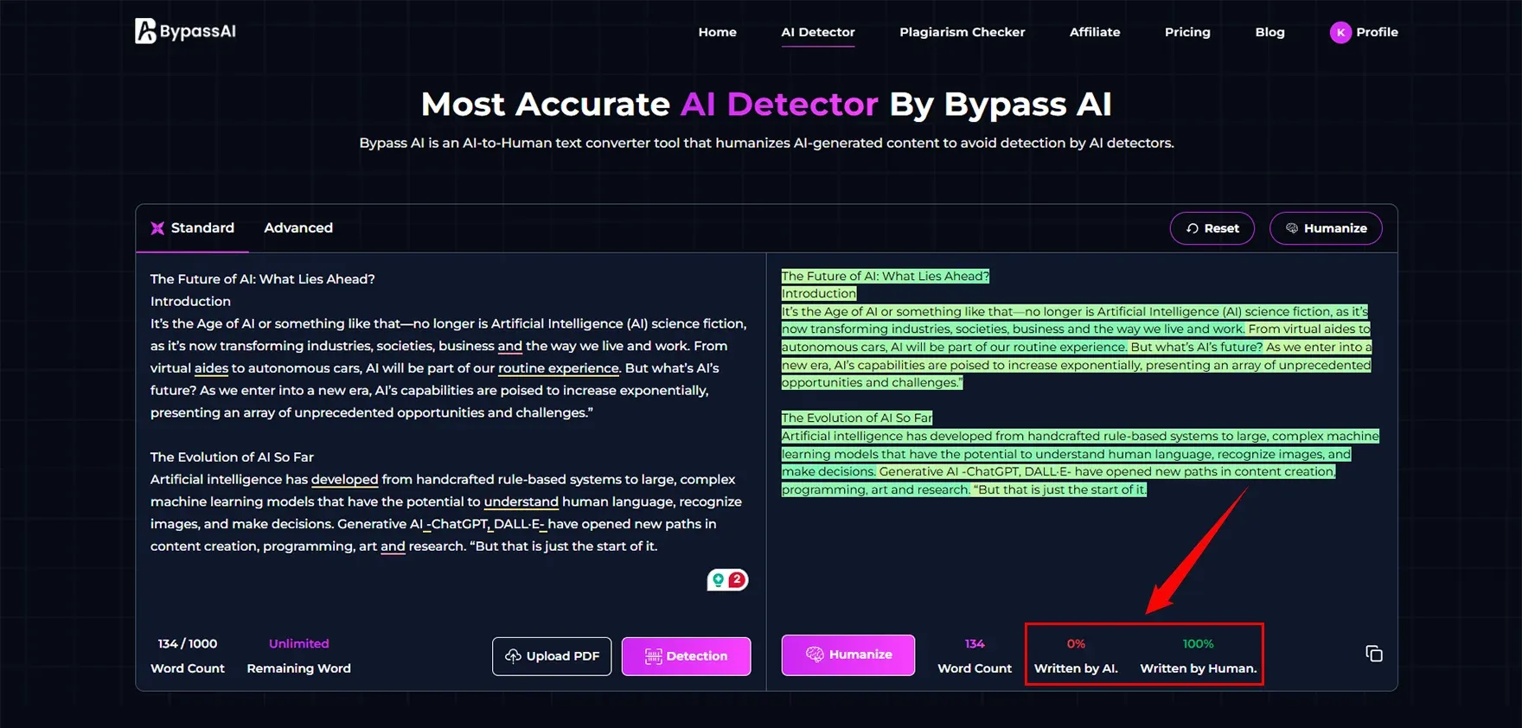The image size is (1522, 728).
Task: Click the '100%' Written by Human value
Action: pyautogui.click(x=1198, y=644)
